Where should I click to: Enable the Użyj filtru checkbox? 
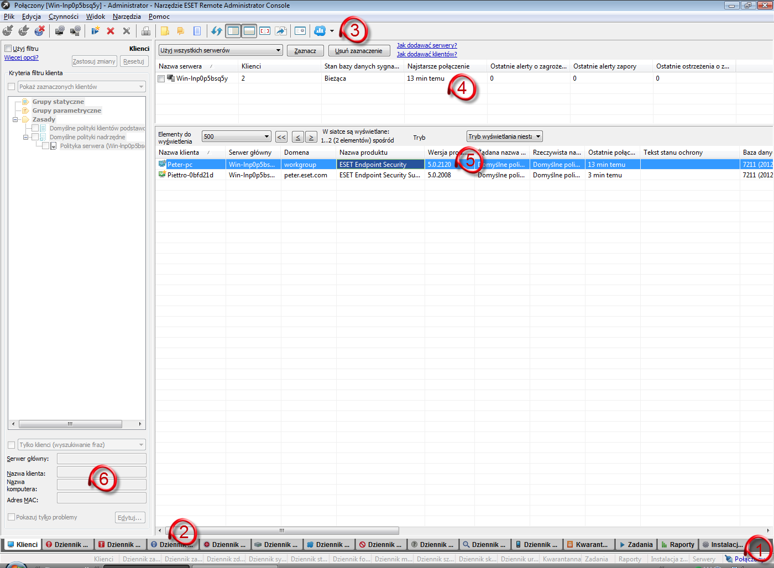click(8, 49)
